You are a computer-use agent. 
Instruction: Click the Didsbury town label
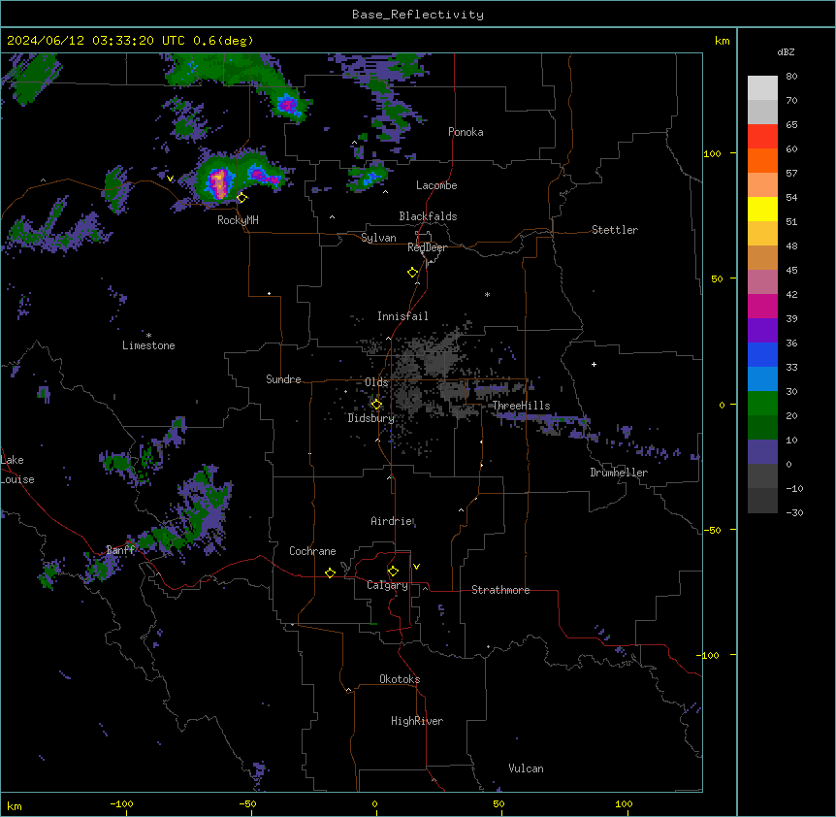[371, 418]
